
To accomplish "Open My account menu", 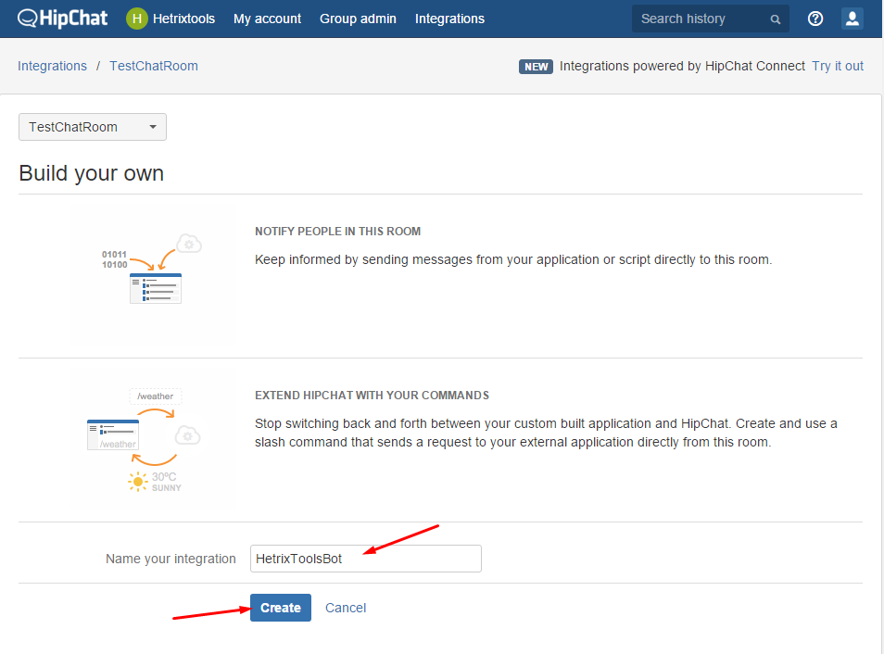I will click(x=267, y=19).
